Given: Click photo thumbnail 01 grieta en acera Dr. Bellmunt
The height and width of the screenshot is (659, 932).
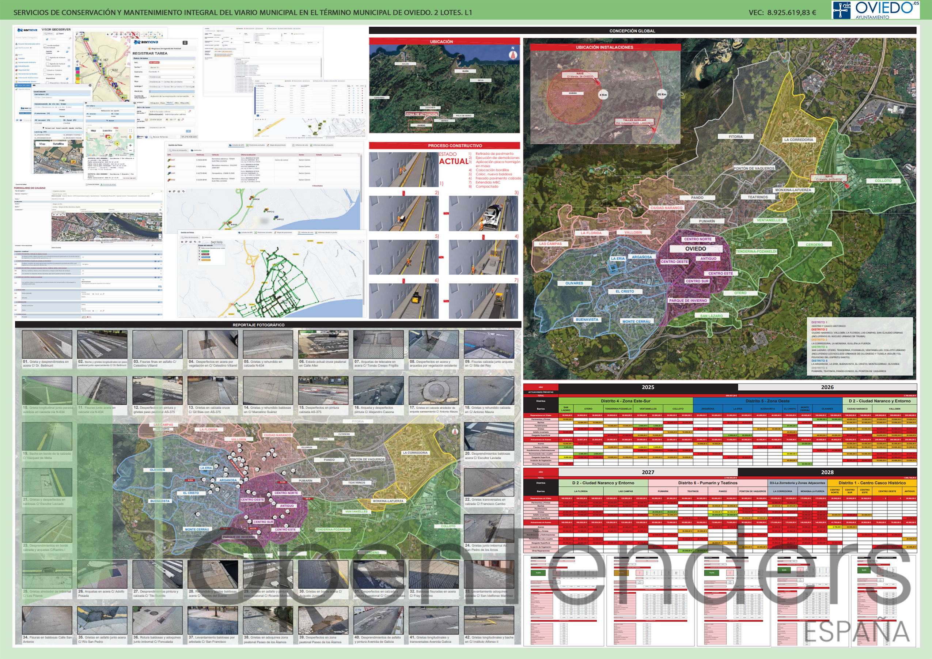Looking at the screenshot, I should coord(48,344).
